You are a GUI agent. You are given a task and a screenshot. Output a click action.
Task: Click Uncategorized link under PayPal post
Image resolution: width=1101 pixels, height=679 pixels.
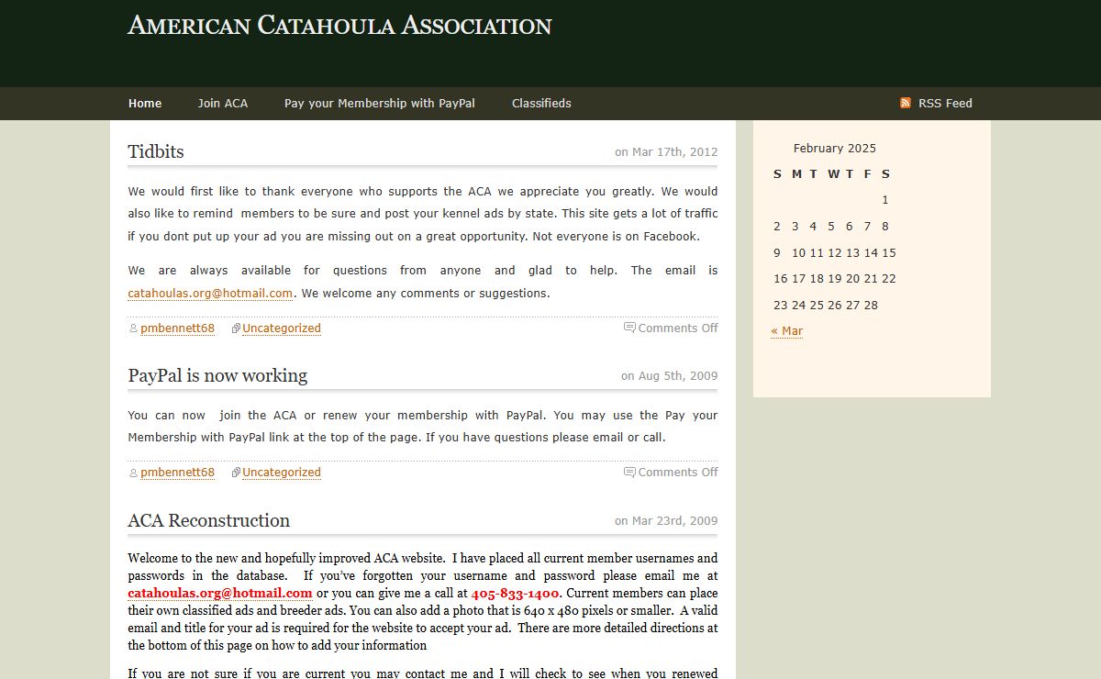click(x=282, y=473)
